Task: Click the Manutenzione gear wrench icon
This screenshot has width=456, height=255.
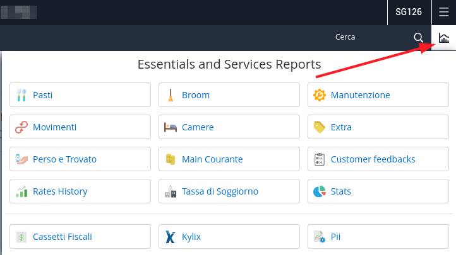Action: (x=320, y=95)
